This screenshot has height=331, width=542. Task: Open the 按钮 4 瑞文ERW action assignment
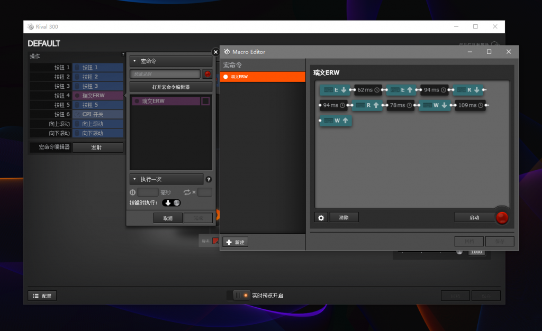pyautogui.click(x=97, y=96)
